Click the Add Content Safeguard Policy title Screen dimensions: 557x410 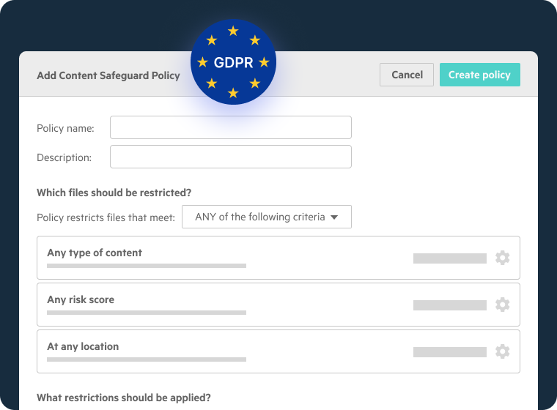point(108,75)
